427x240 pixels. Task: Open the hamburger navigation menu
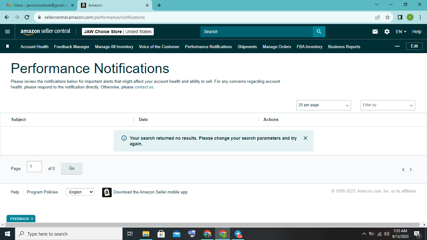[x=8, y=32]
